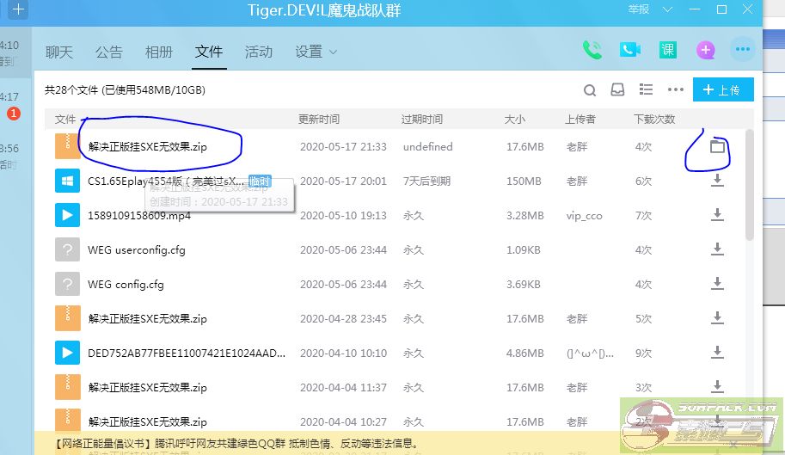The width and height of the screenshot is (785, 455).
Task: Start a group video call
Action: point(630,50)
